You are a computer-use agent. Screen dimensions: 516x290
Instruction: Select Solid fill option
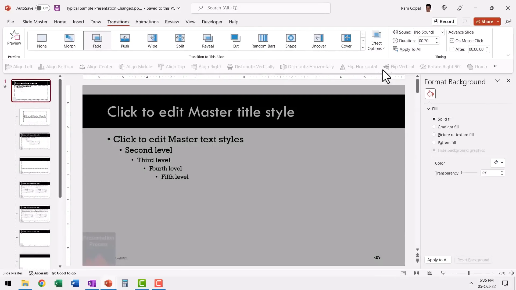click(x=434, y=119)
